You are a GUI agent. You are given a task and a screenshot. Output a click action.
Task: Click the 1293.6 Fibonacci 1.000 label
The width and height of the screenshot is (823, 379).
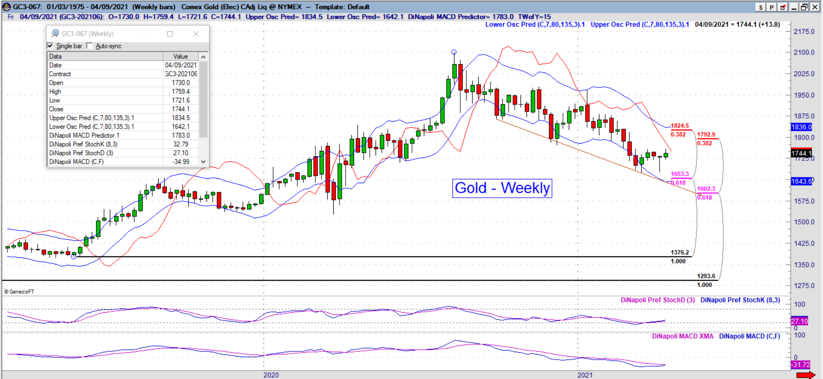tap(706, 276)
